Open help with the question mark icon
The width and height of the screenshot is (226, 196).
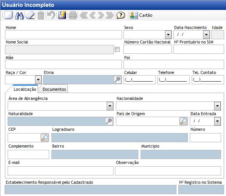[x=121, y=15]
